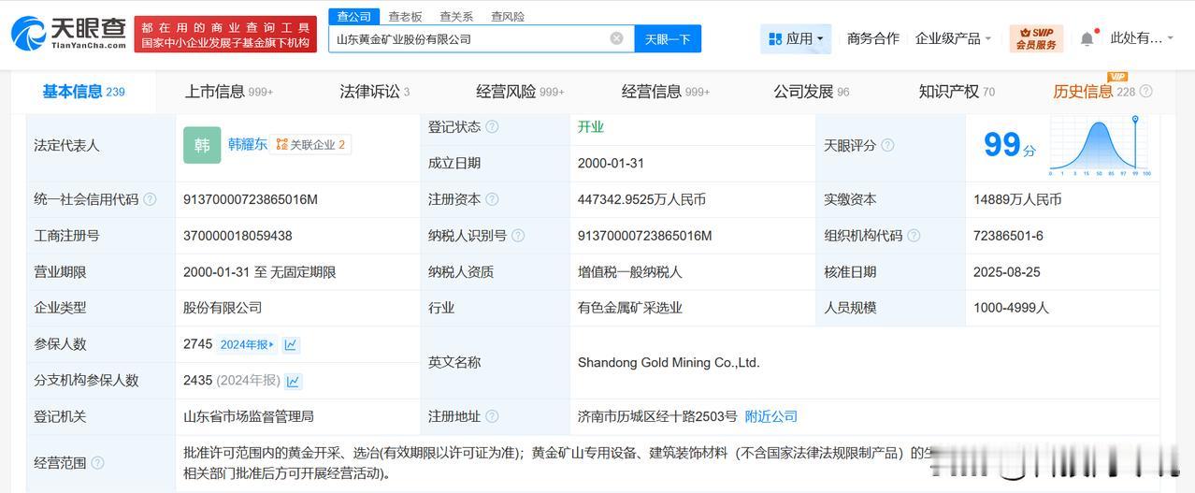Select the 上市信息 tab
The height and width of the screenshot is (493, 1195).
228,92
